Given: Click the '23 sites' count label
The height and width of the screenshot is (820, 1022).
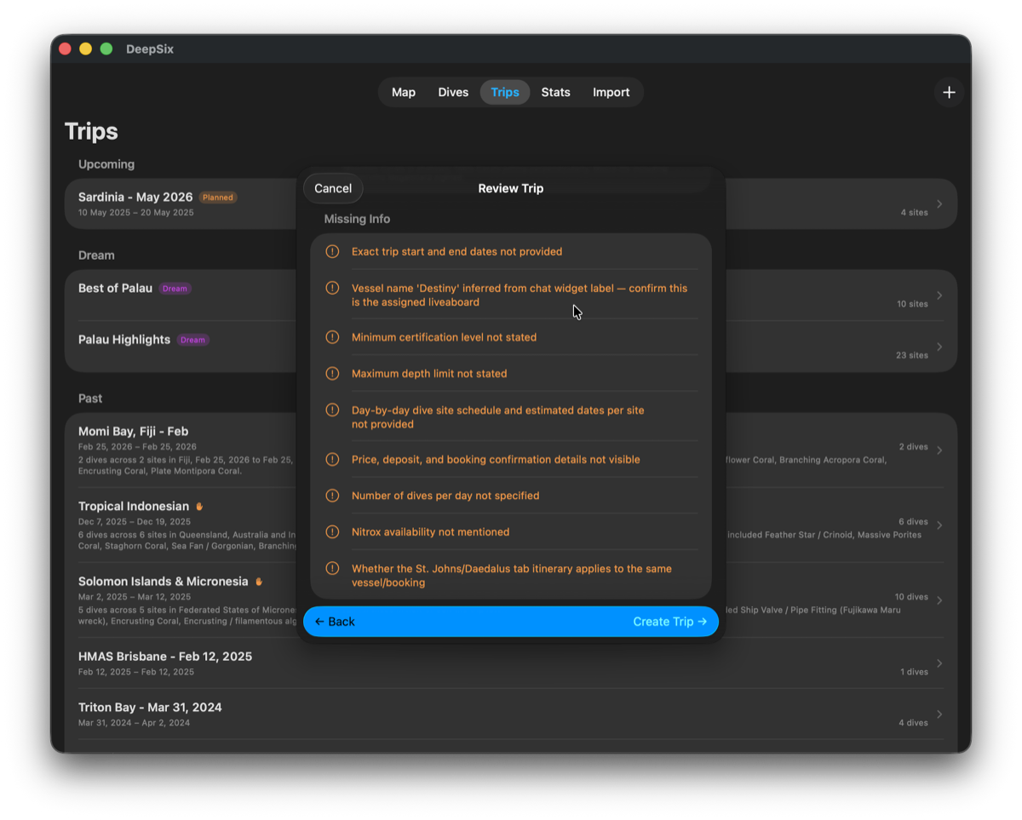Looking at the screenshot, I should coord(912,355).
